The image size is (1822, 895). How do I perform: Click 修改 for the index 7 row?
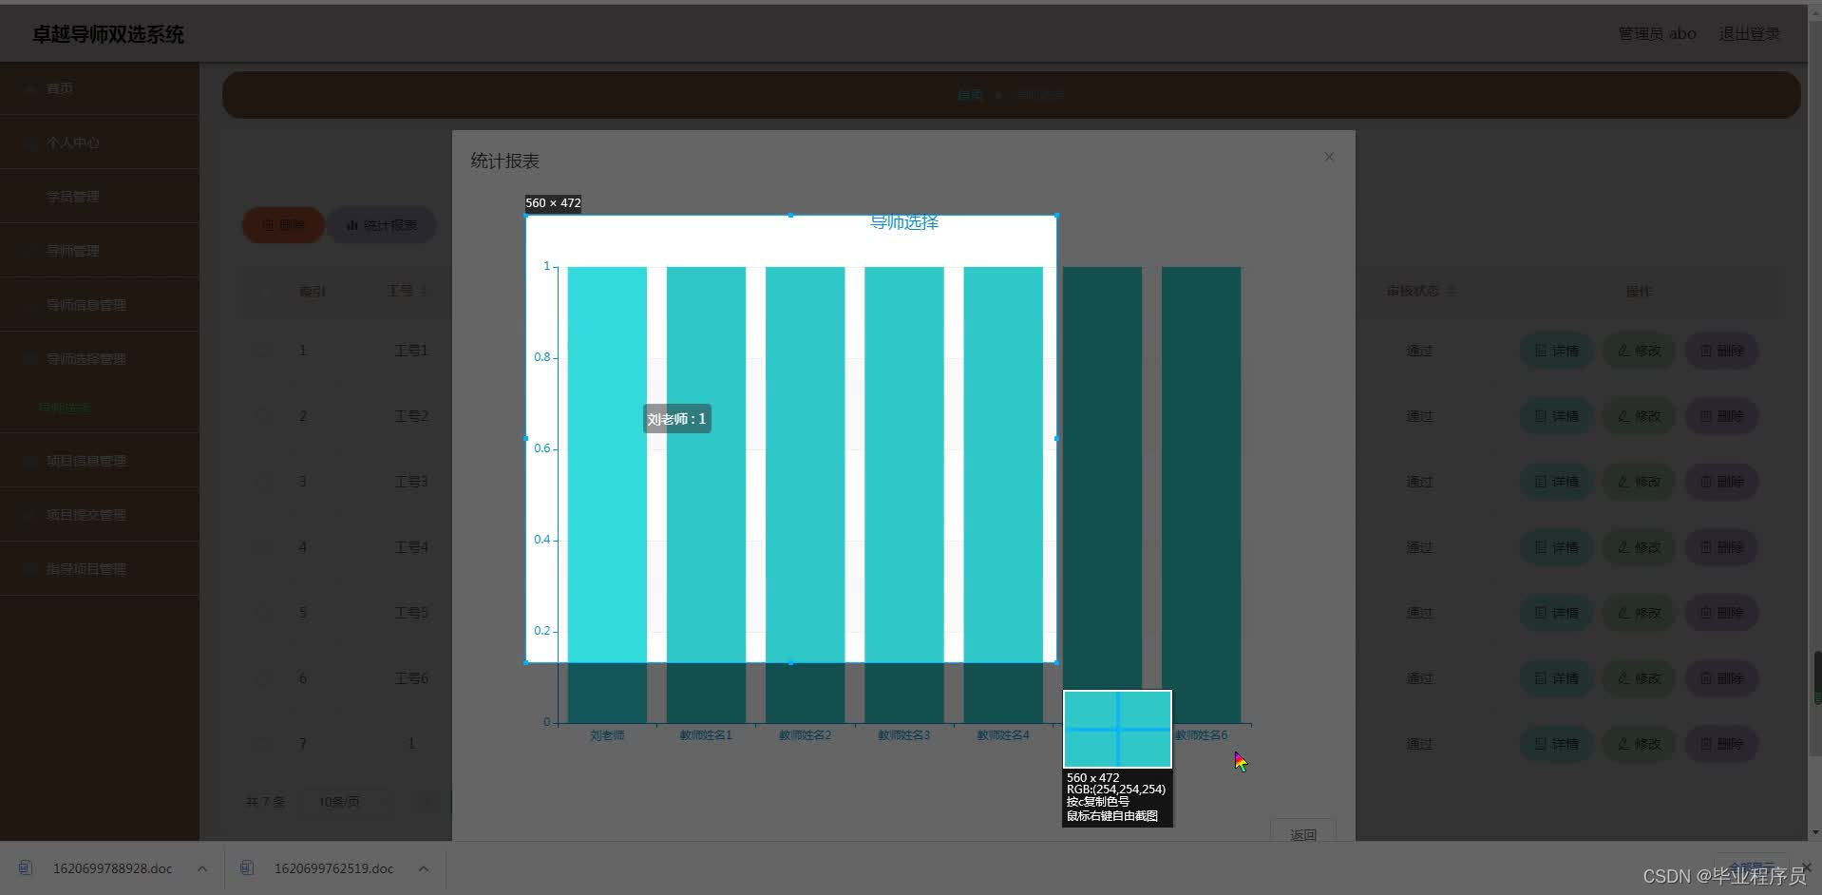point(1639,744)
